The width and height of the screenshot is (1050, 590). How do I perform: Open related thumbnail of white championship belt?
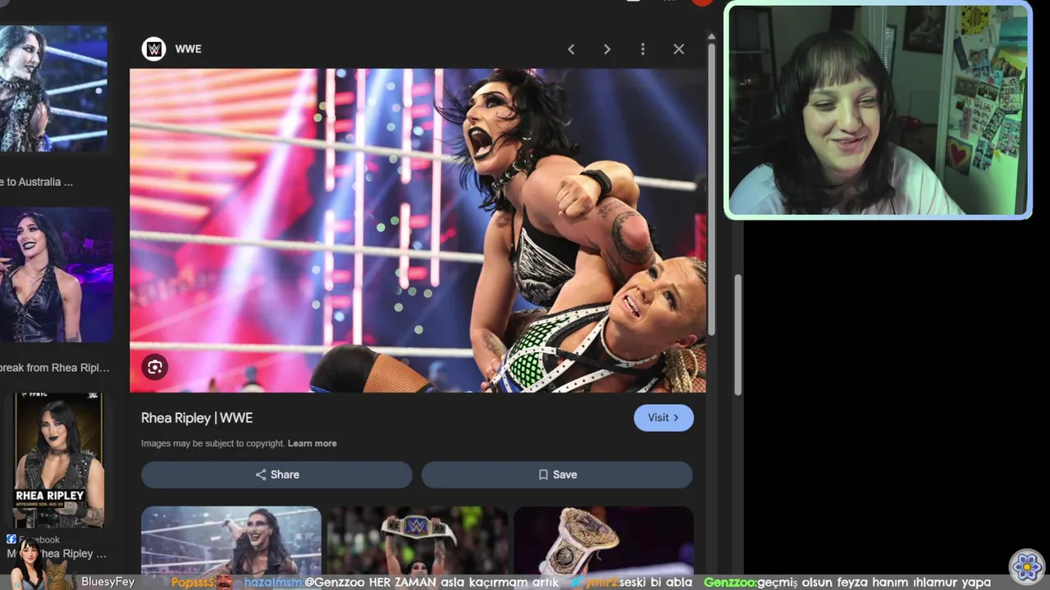click(604, 541)
